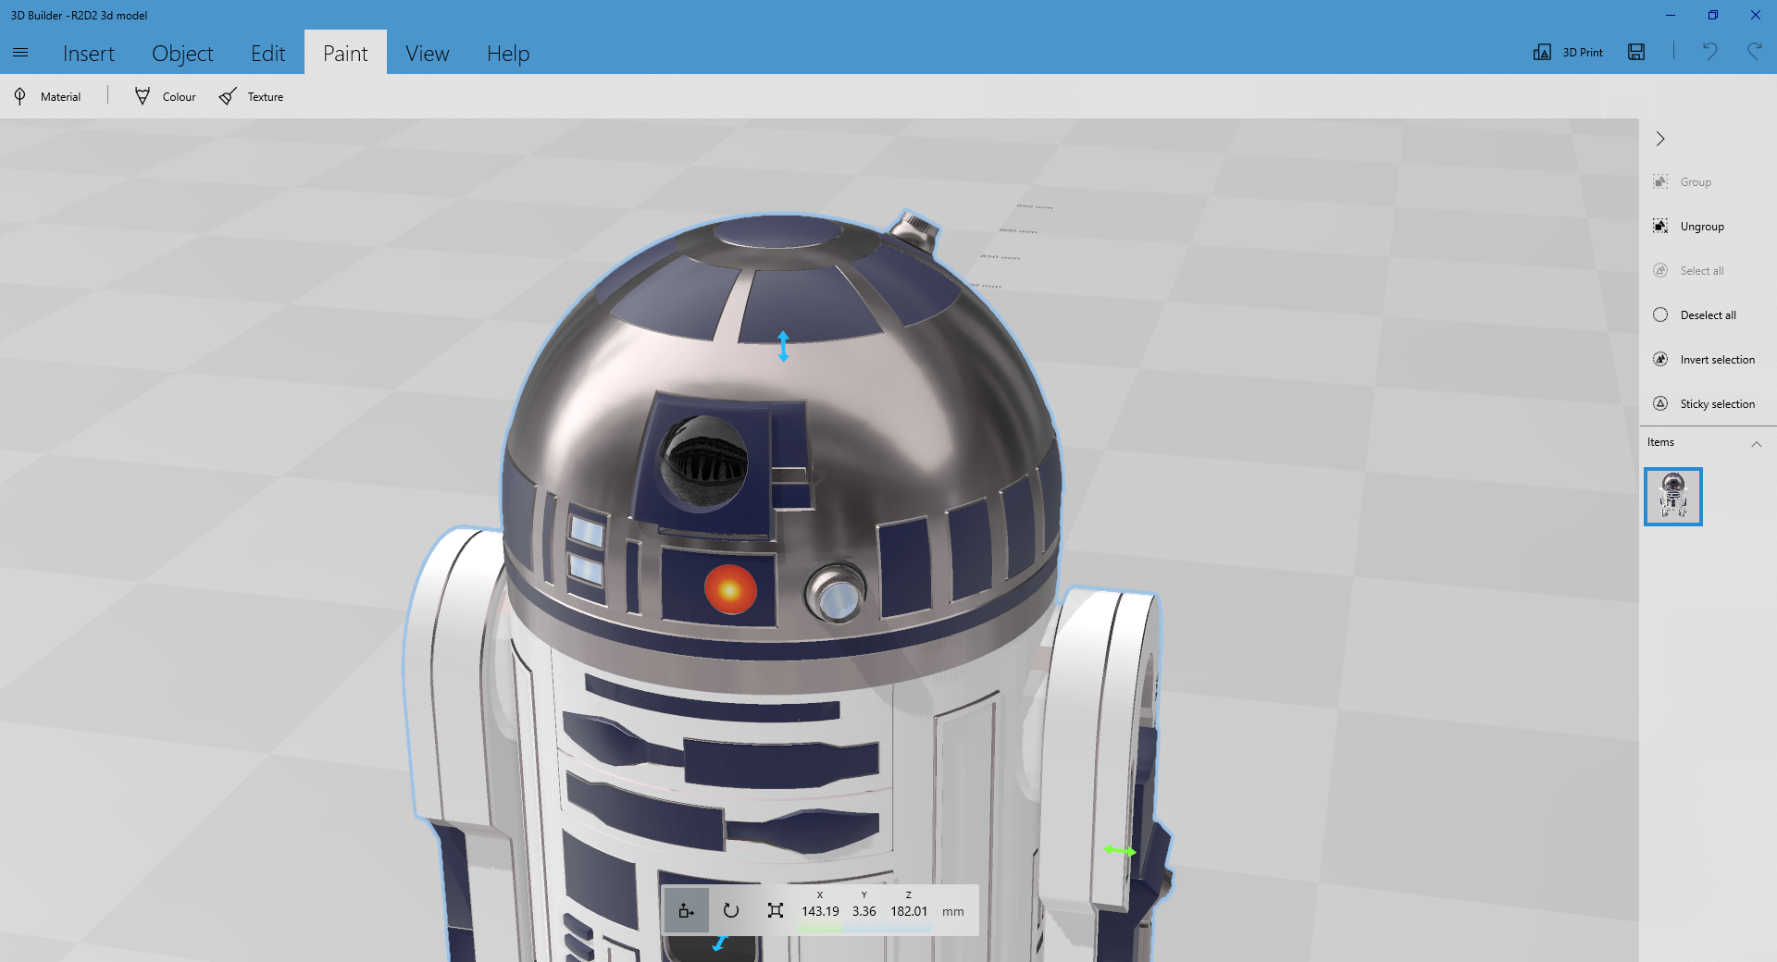Viewport: 1777px width, 962px height.
Task: Select the R2D2 item thumbnail
Action: tap(1673, 497)
